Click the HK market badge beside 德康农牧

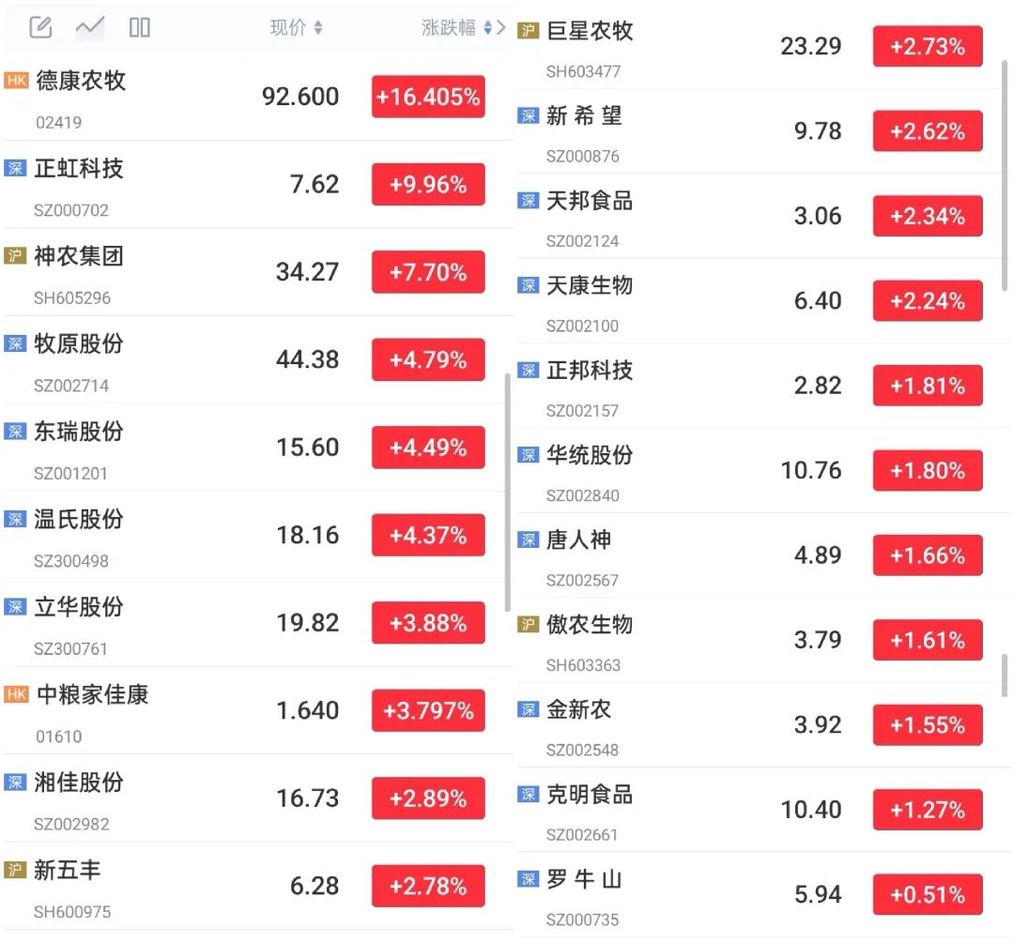16,81
